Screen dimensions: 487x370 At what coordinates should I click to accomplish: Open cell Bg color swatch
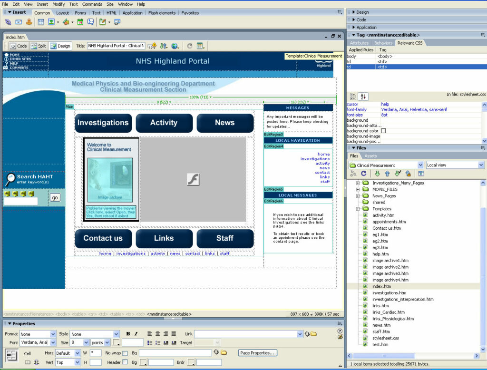[x=143, y=362]
